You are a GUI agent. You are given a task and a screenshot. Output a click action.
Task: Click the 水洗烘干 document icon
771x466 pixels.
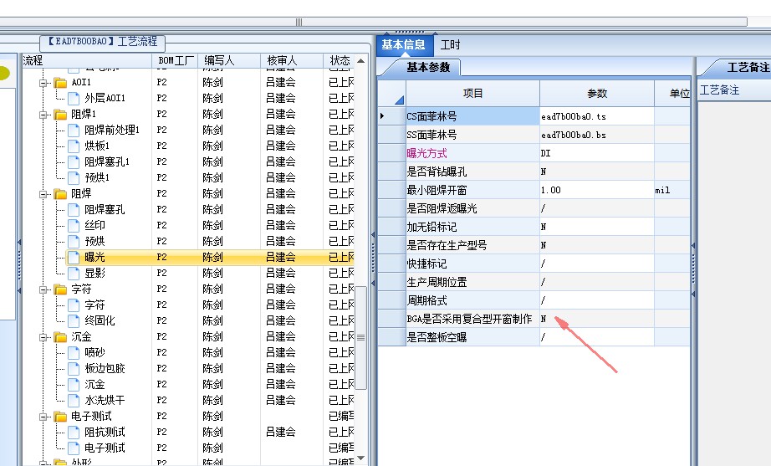pyautogui.click(x=74, y=401)
